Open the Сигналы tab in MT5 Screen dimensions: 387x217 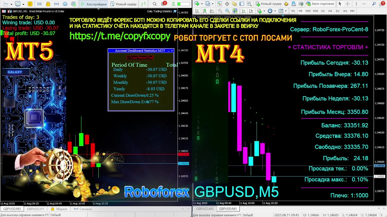click(83, 209)
